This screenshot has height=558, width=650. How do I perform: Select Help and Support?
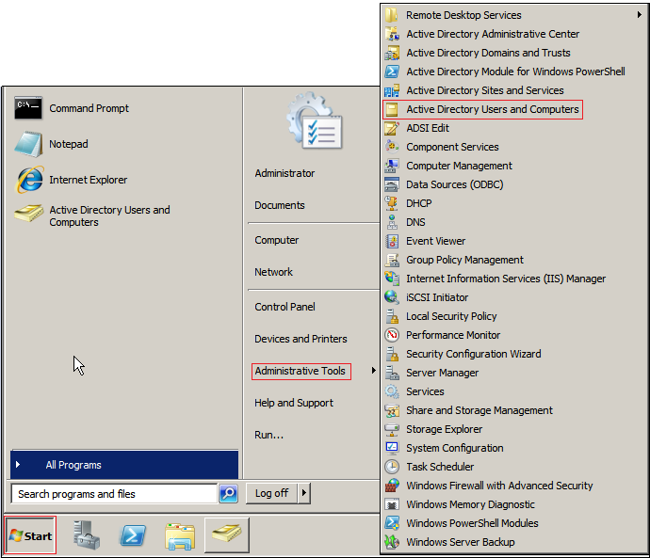(294, 403)
